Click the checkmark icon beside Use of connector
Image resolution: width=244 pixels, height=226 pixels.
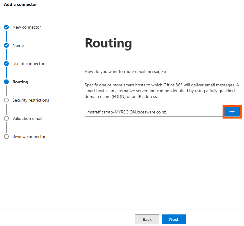tap(6, 64)
